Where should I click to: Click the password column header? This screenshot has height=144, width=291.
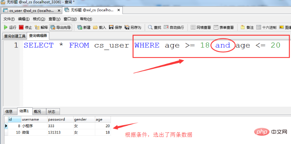61,119
